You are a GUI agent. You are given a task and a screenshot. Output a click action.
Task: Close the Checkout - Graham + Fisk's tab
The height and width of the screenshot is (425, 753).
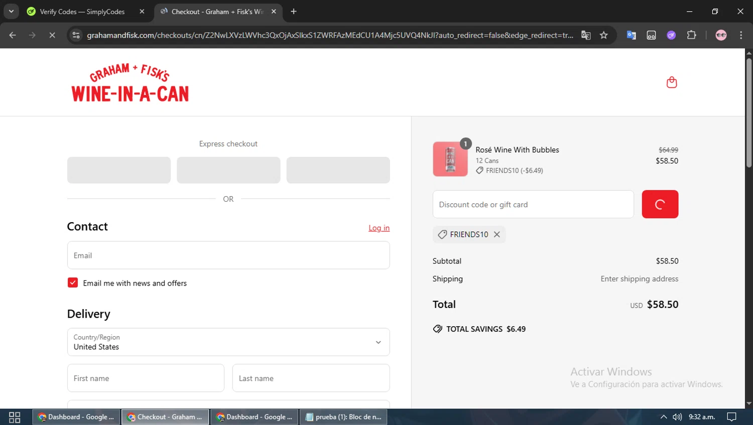coord(274,12)
